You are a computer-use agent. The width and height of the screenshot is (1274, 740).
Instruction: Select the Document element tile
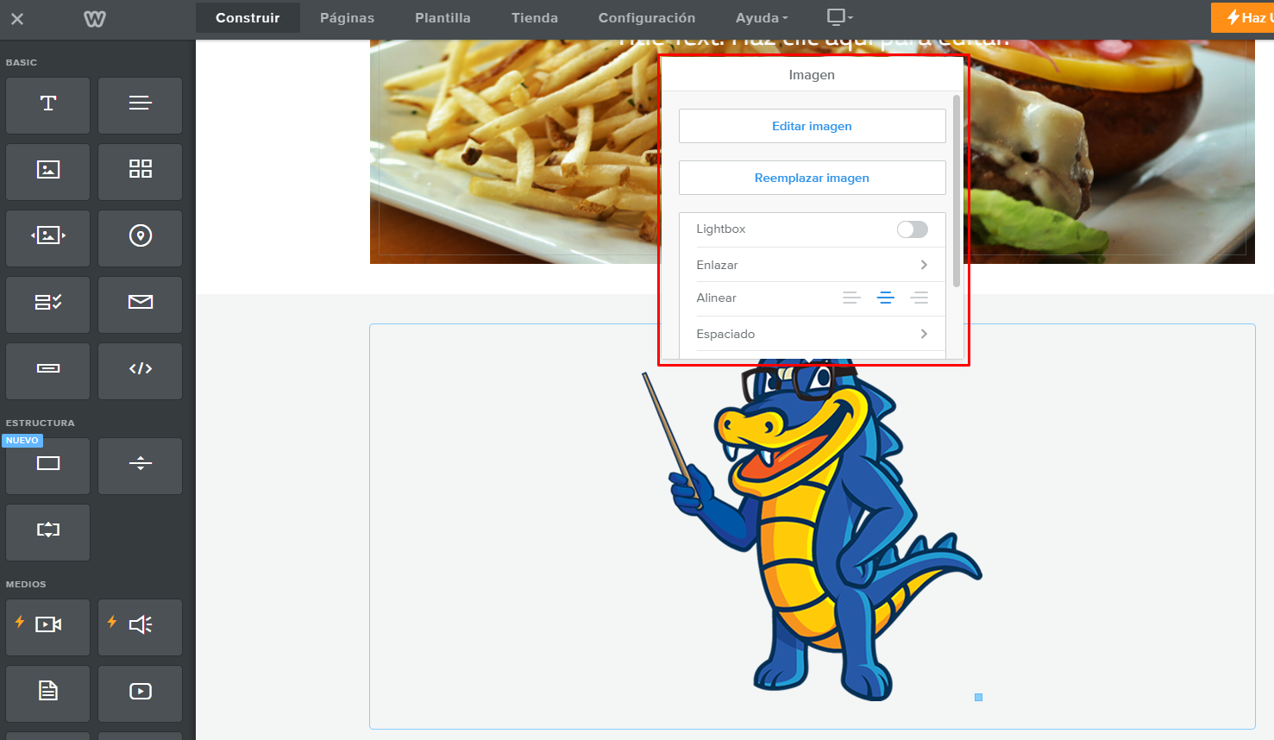point(48,693)
